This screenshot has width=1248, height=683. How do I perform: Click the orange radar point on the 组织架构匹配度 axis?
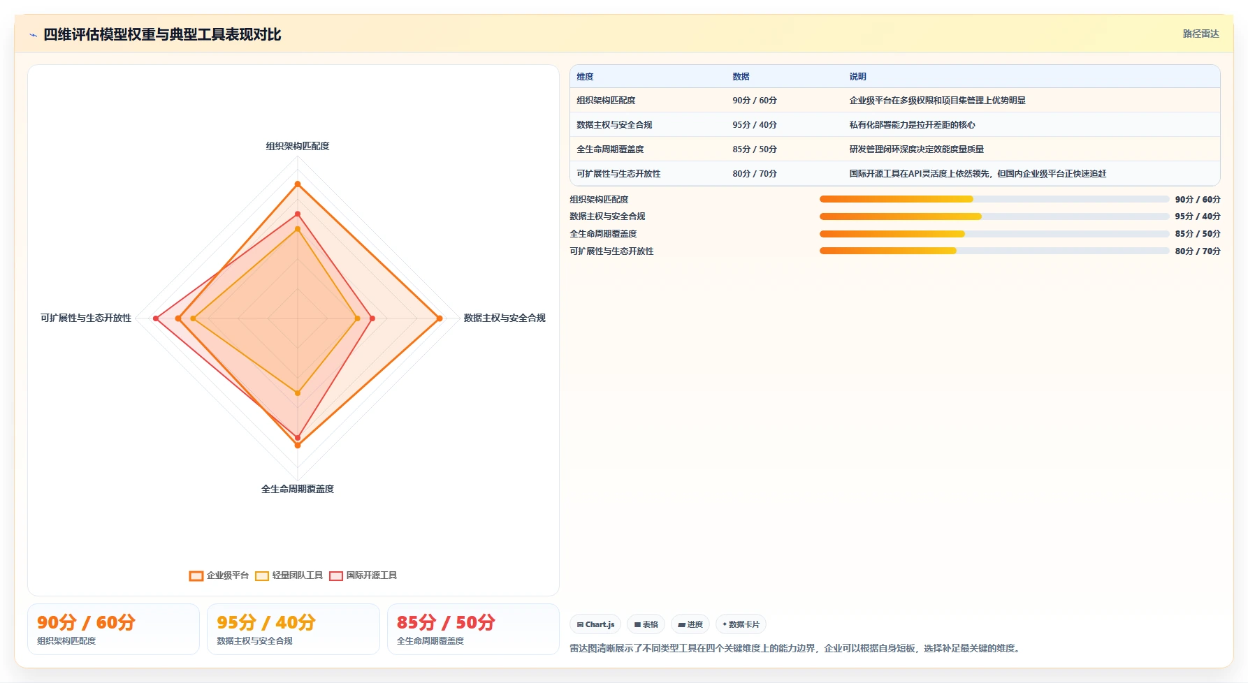coord(298,184)
